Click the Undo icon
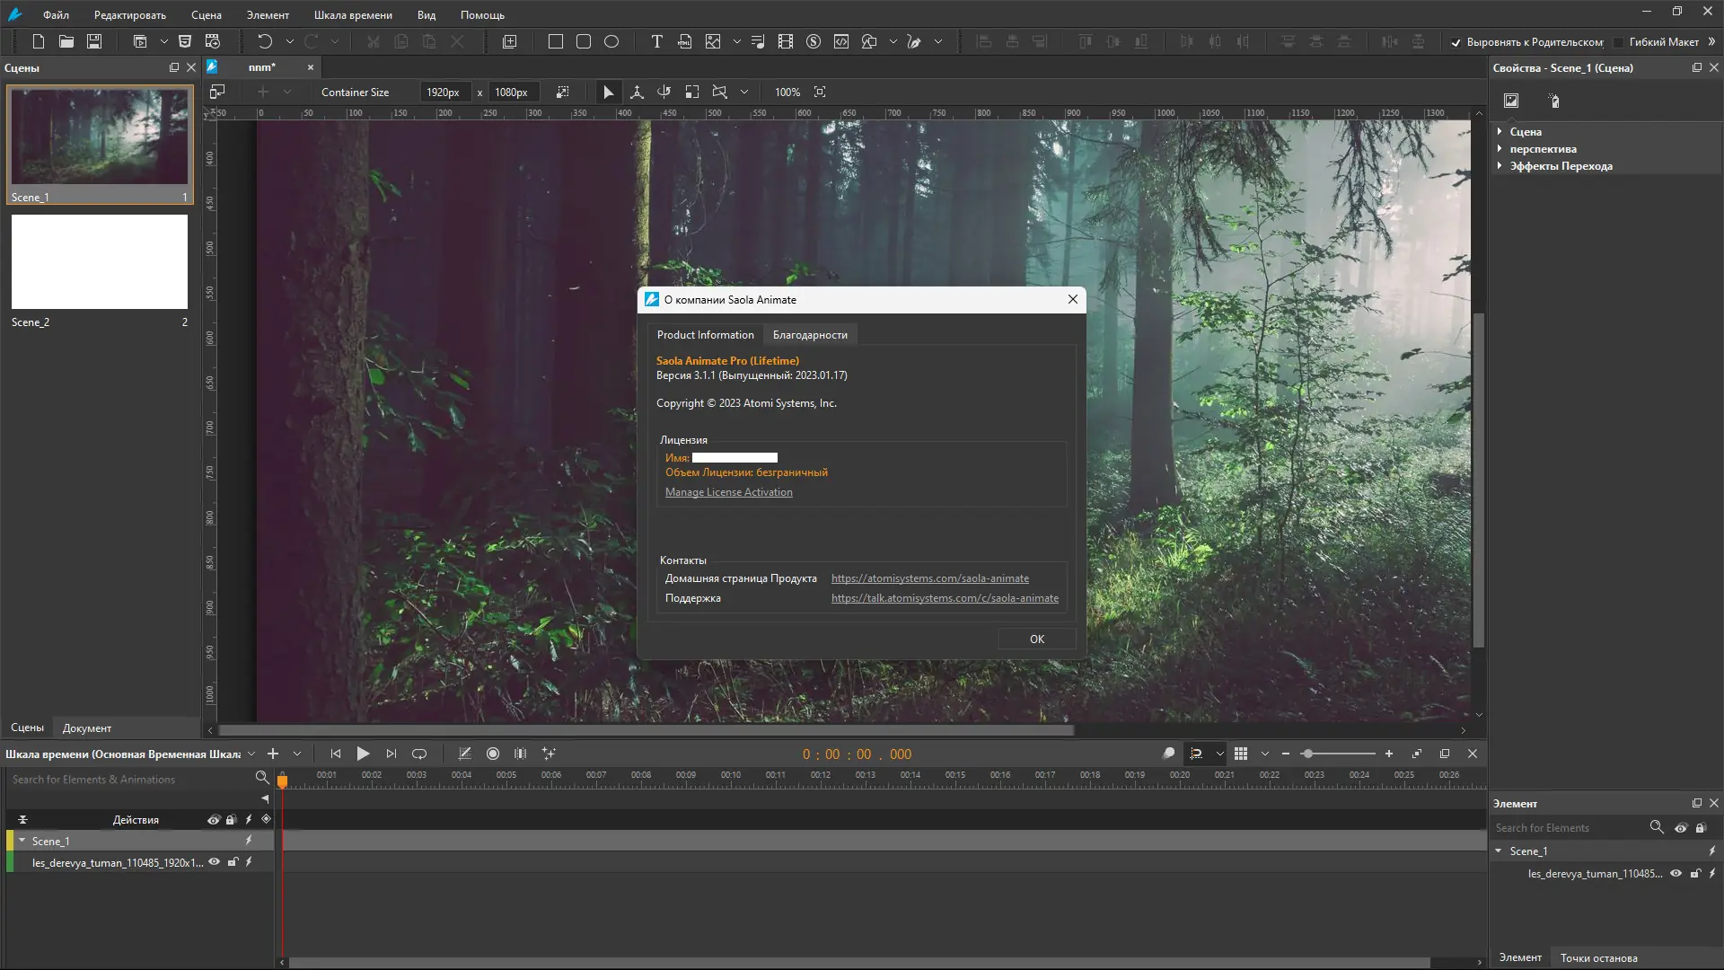This screenshot has height=970, width=1724. 264,41
